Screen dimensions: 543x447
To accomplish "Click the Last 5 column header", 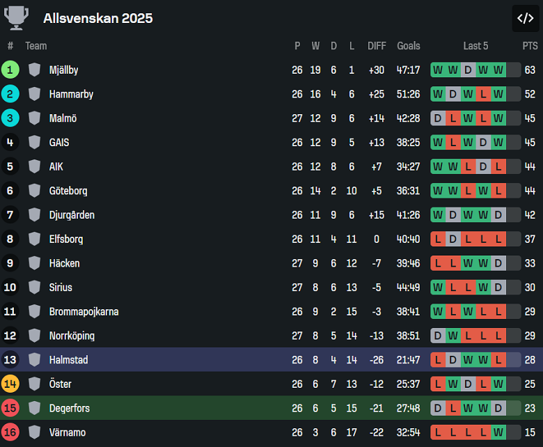I will pyautogui.click(x=475, y=46).
